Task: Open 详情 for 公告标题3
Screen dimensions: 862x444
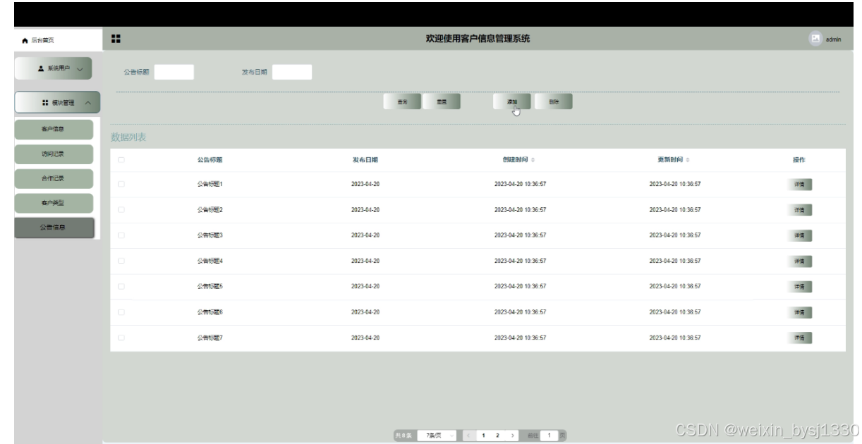Action: click(x=799, y=235)
